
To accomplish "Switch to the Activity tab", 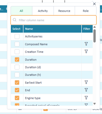I will [x=43, y=11].
